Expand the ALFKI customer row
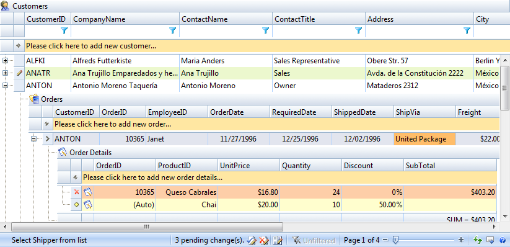Image resolution: width=510 pixels, height=247 pixels. click(x=5, y=61)
